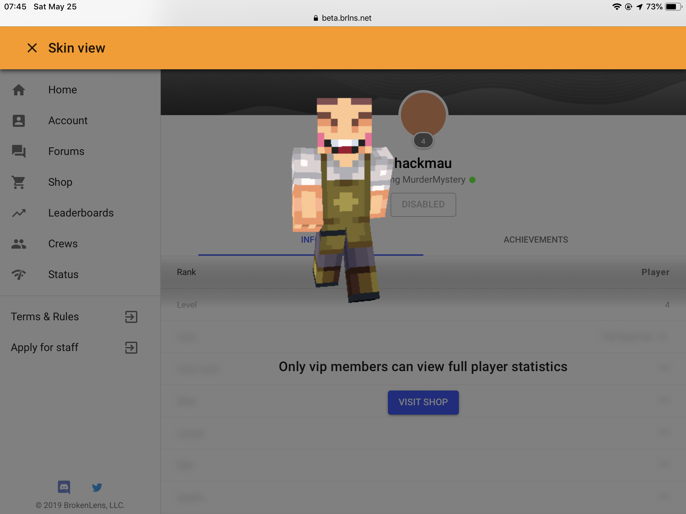Screen dimensions: 686x514
Task: Close the Skin view overlay
Action: pos(32,48)
